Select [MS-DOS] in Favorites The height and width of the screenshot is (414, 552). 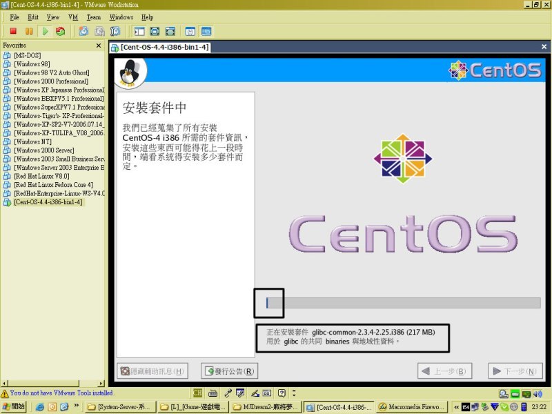pos(27,55)
